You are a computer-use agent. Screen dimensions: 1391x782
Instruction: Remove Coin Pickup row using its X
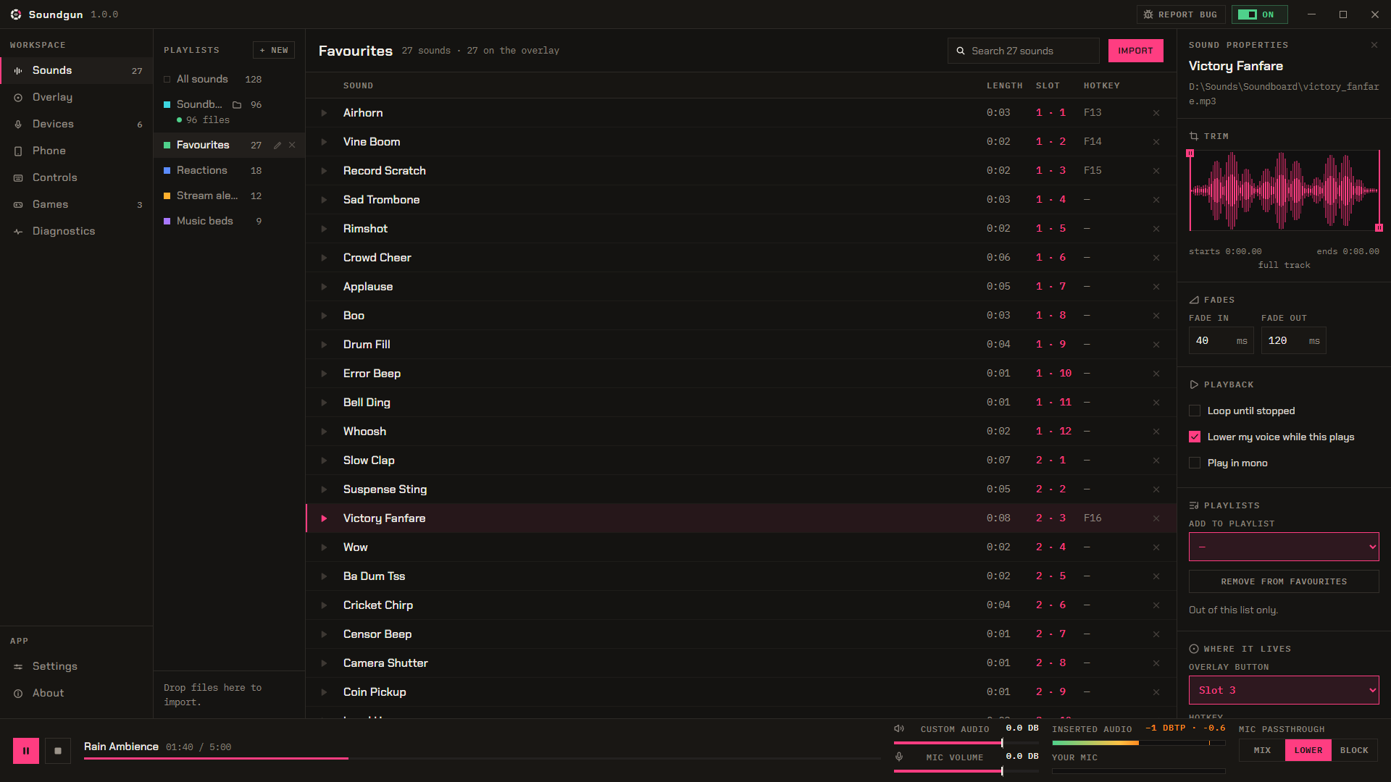(x=1156, y=692)
